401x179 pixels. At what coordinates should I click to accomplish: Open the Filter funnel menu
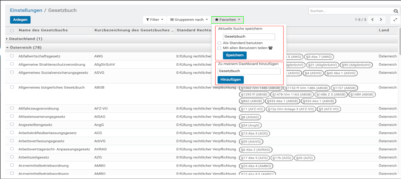pyautogui.click(x=155, y=19)
